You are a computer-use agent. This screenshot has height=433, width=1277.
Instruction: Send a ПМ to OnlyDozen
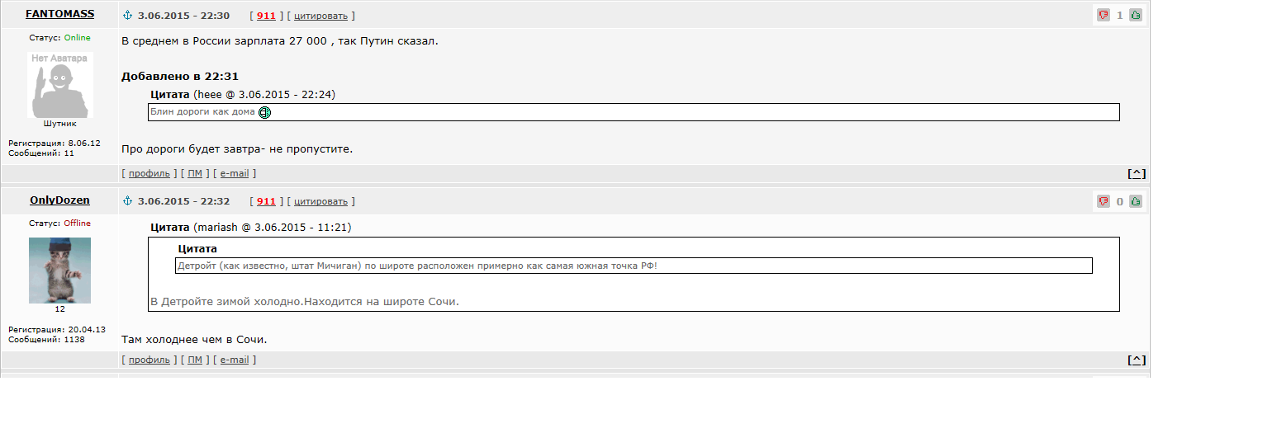(195, 360)
